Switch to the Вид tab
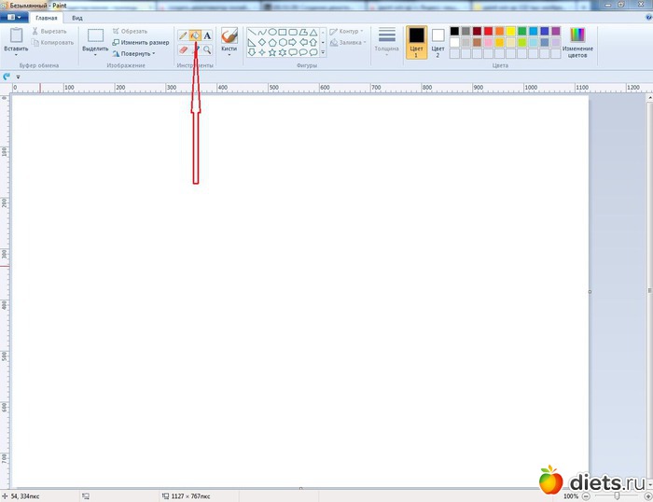The width and height of the screenshot is (653, 502). [x=76, y=18]
